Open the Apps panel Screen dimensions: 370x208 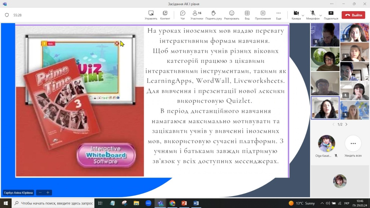coord(263,15)
